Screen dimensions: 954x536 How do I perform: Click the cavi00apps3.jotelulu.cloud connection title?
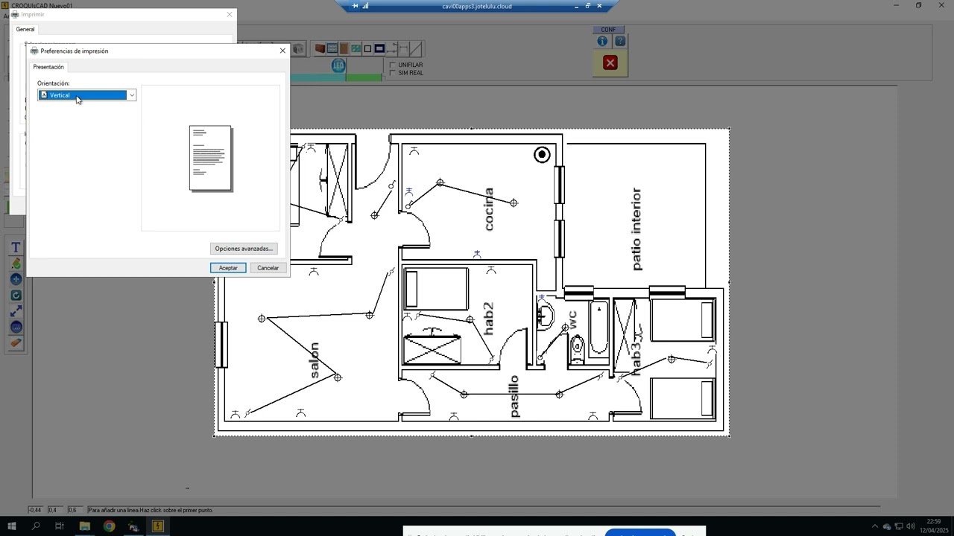click(477, 6)
